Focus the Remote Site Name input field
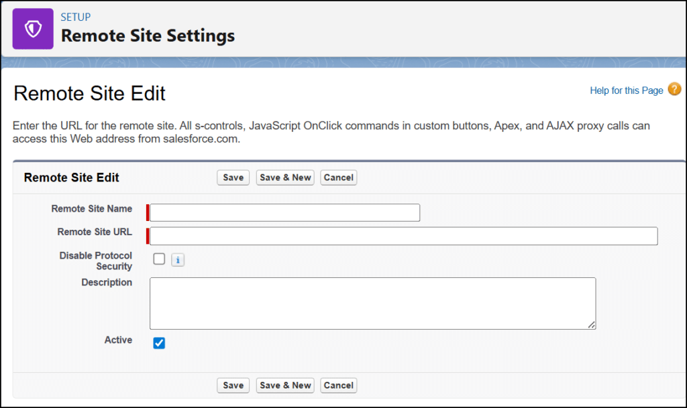This screenshot has height=408, width=687. click(x=285, y=212)
